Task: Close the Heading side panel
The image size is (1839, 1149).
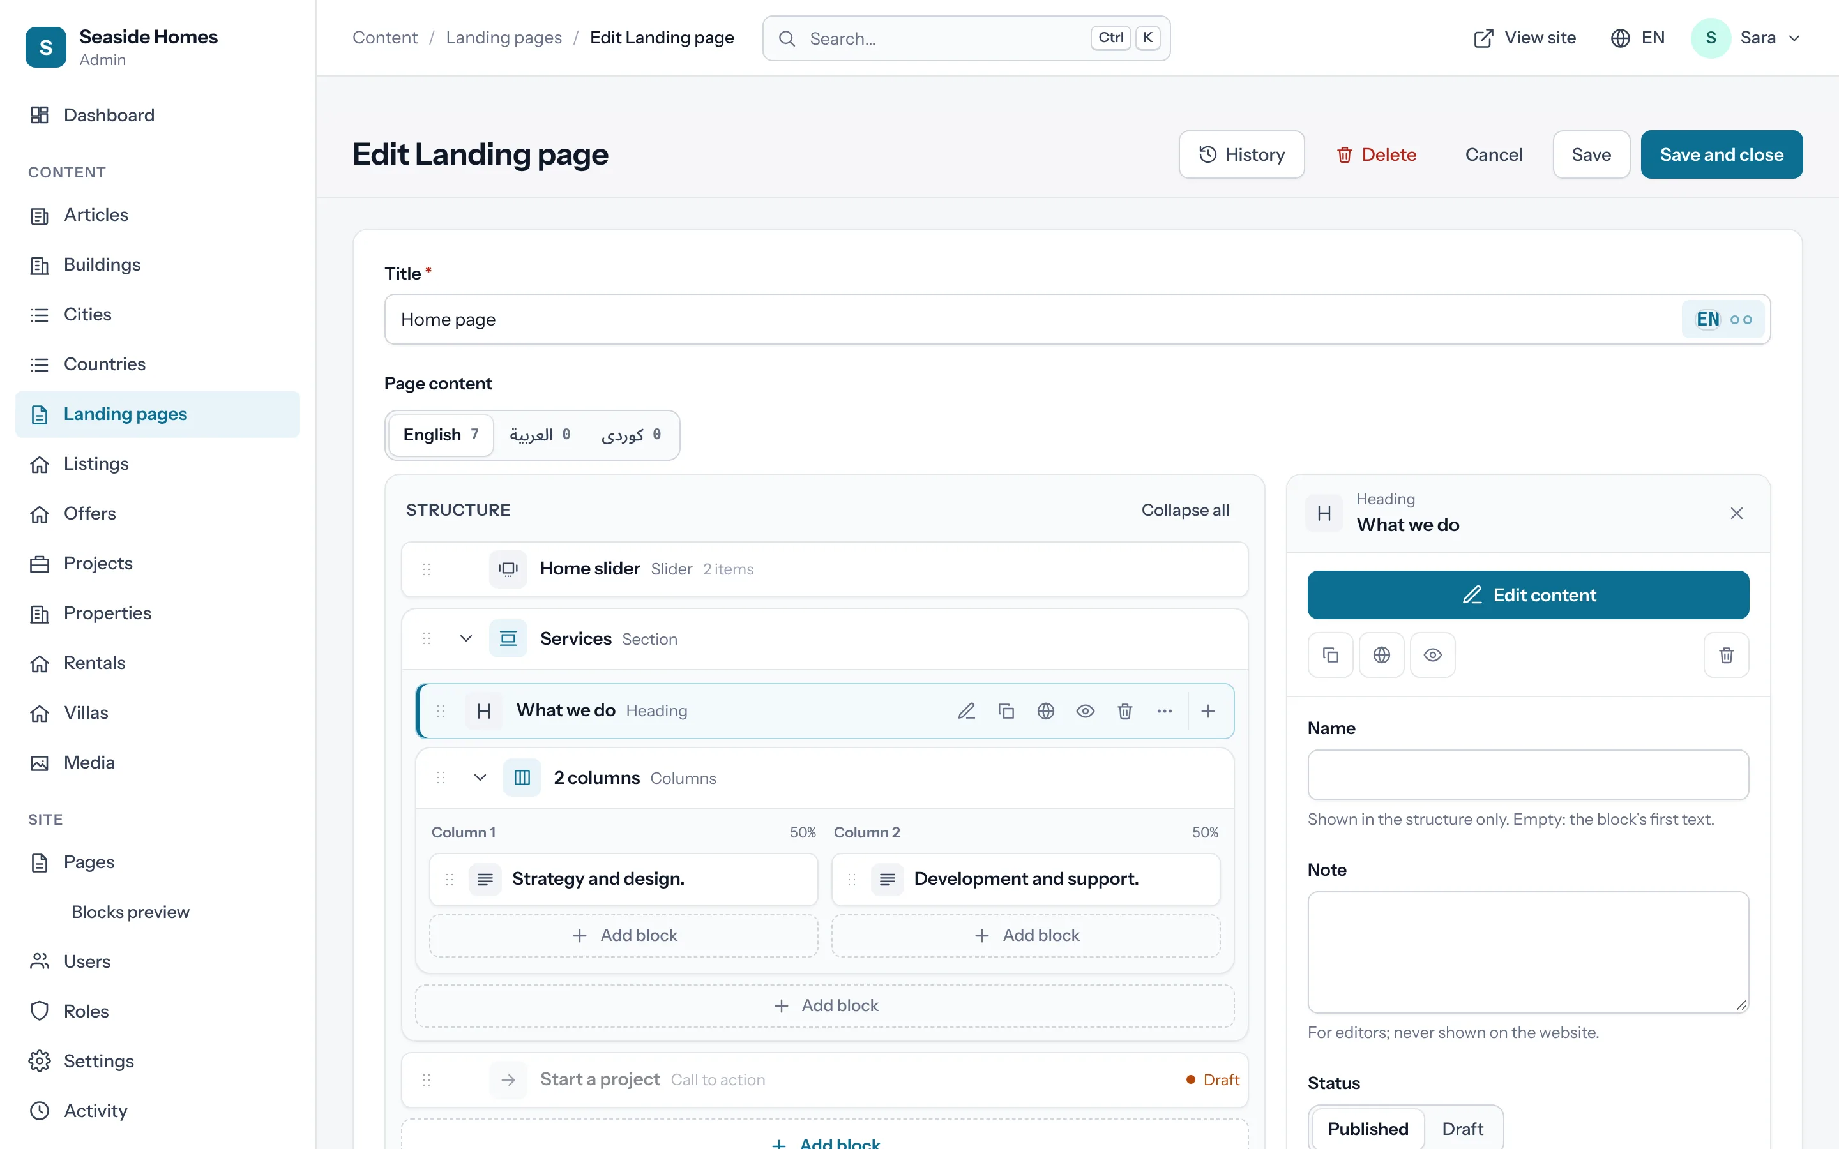Action: pyautogui.click(x=1736, y=514)
